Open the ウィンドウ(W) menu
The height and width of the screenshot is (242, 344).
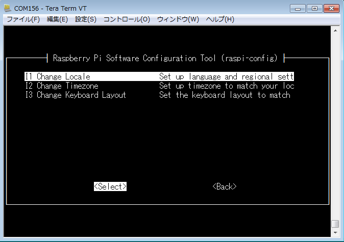coord(178,19)
